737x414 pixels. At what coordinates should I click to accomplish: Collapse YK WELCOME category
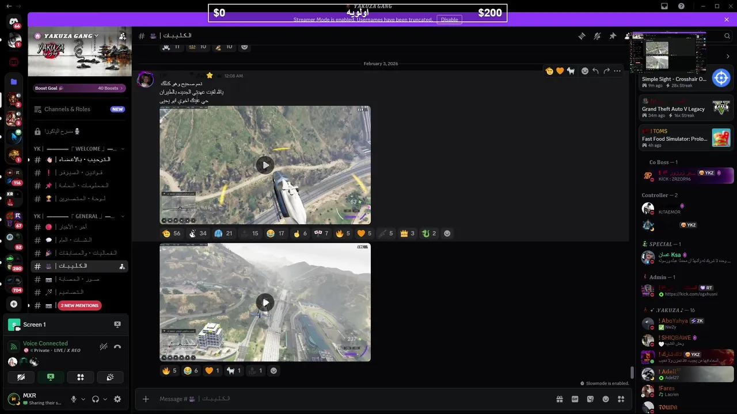pos(78,148)
